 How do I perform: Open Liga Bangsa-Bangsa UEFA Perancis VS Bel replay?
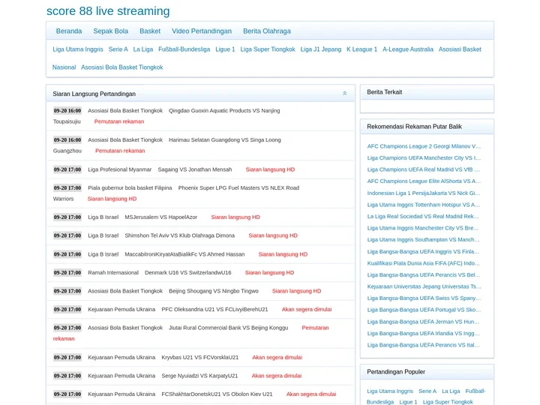coord(424,275)
